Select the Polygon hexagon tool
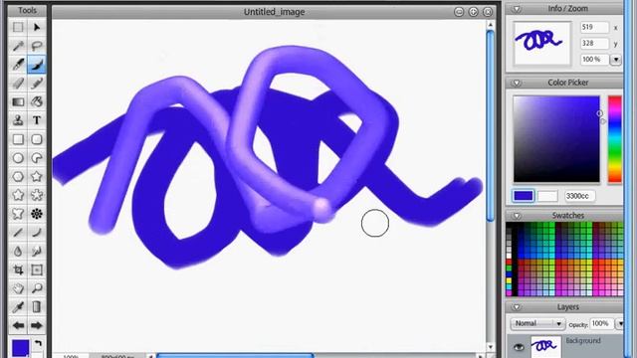This screenshot has width=637, height=358. (18, 177)
